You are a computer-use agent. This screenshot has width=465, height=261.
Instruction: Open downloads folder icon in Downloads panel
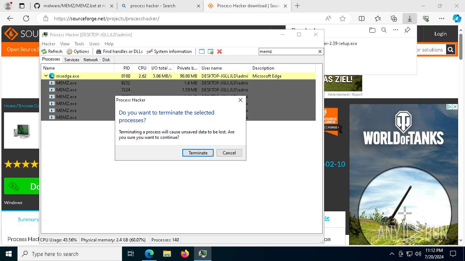[x=372, y=30]
